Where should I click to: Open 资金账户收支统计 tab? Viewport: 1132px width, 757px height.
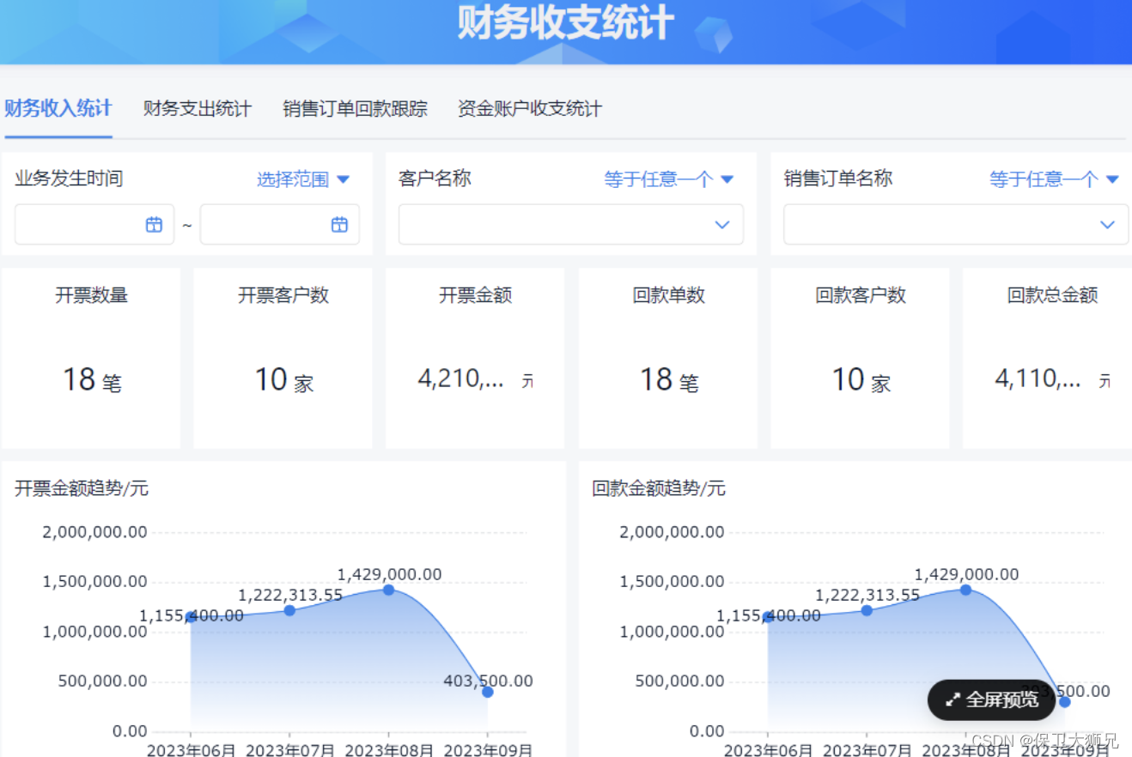pyautogui.click(x=529, y=109)
